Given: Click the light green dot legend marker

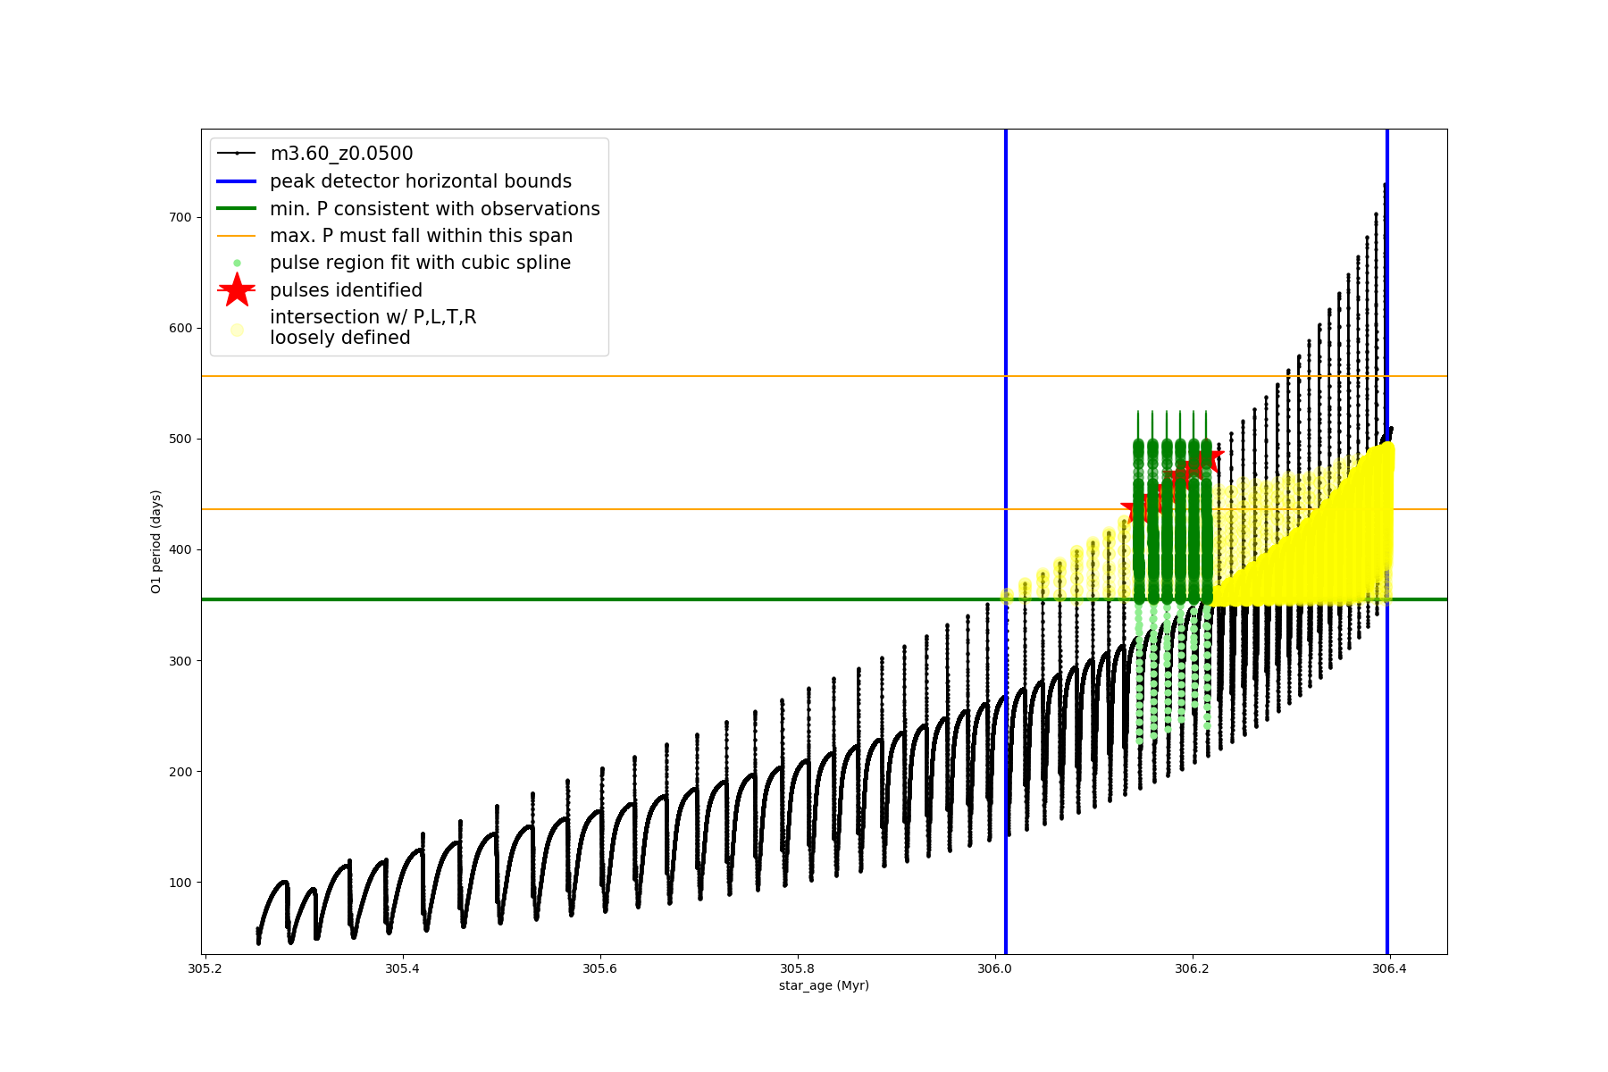Looking at the screenshot, I should (x=237, y=264).
